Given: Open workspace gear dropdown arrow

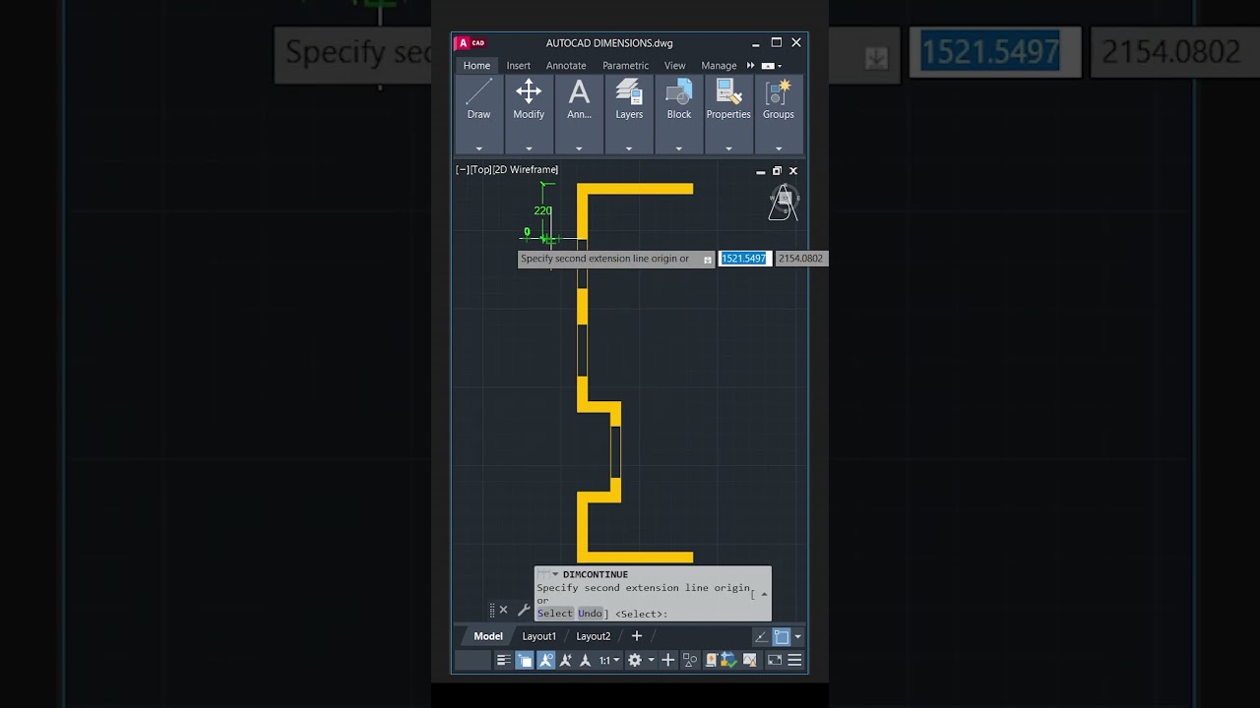Looking at the screenshot, I should click(651, 661).
